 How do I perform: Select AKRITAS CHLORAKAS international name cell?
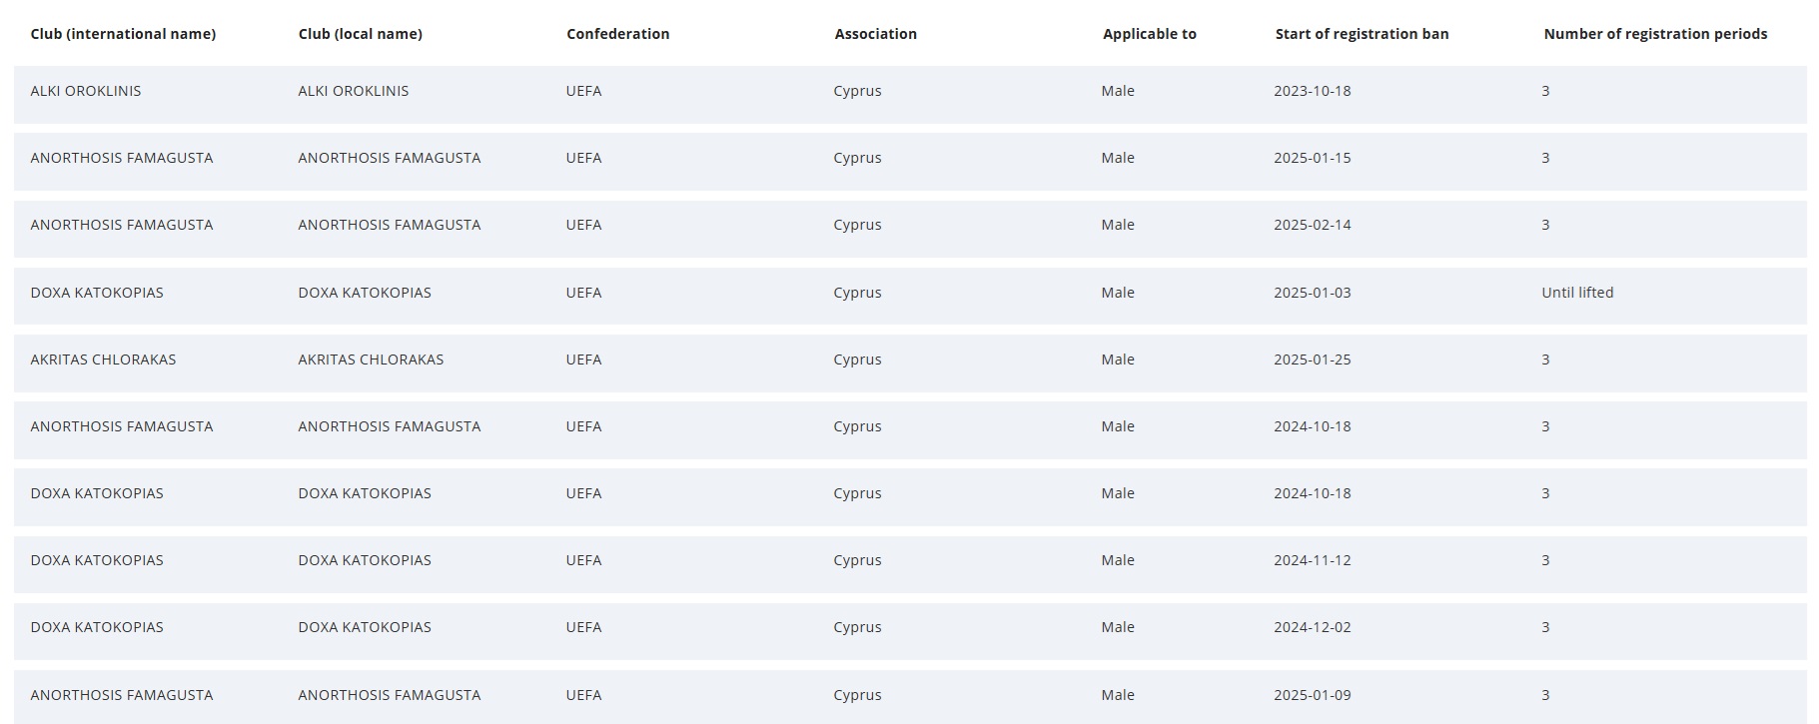point(103,360)
